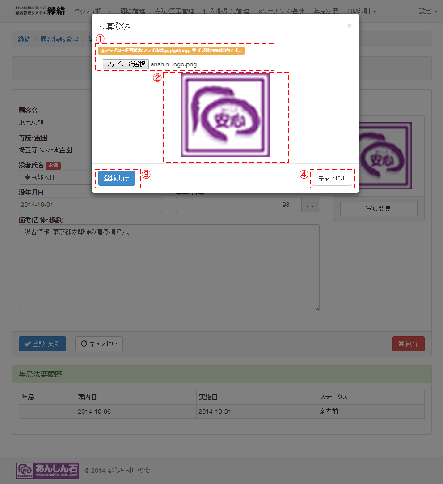The image size is (443, 484).
Task: Click the あんしん石 footer logo
Action: click(47, 471)
